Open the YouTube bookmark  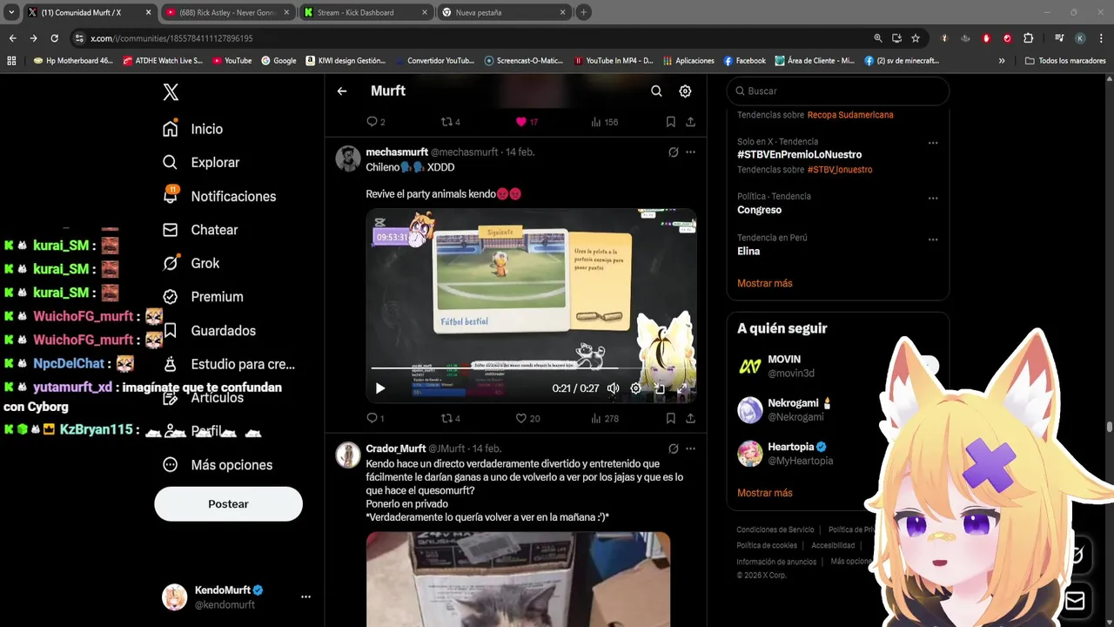[x=231, y=61]
